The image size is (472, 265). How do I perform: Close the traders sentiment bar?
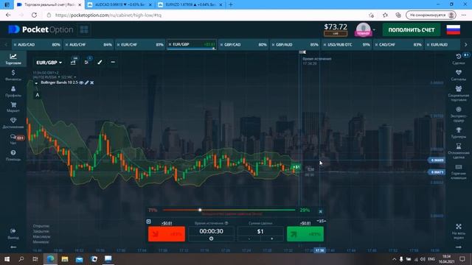tap(321, 211)
